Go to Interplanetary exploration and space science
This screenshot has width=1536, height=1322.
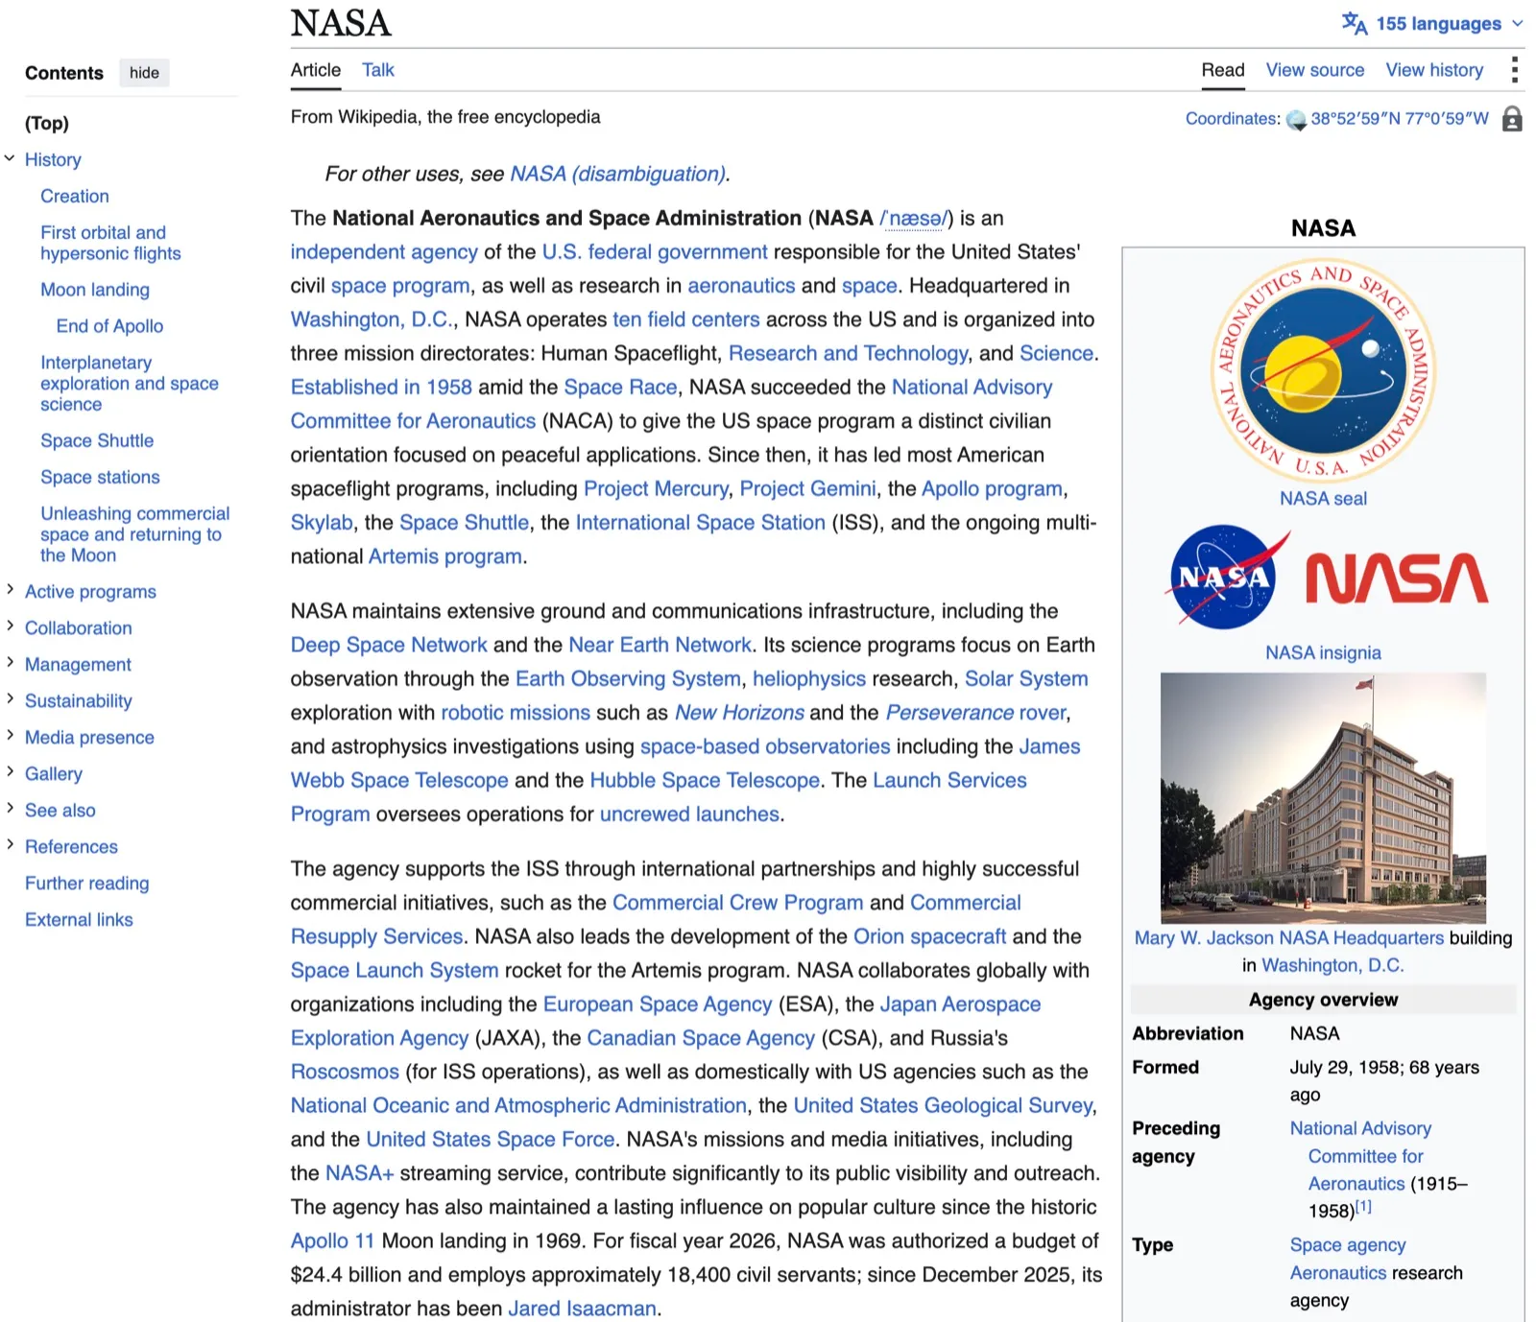(x=130, y=384)
